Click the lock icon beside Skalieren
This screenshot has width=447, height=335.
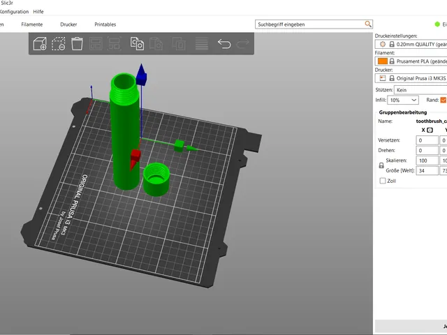pyautogui.click(x=381, y=165)
